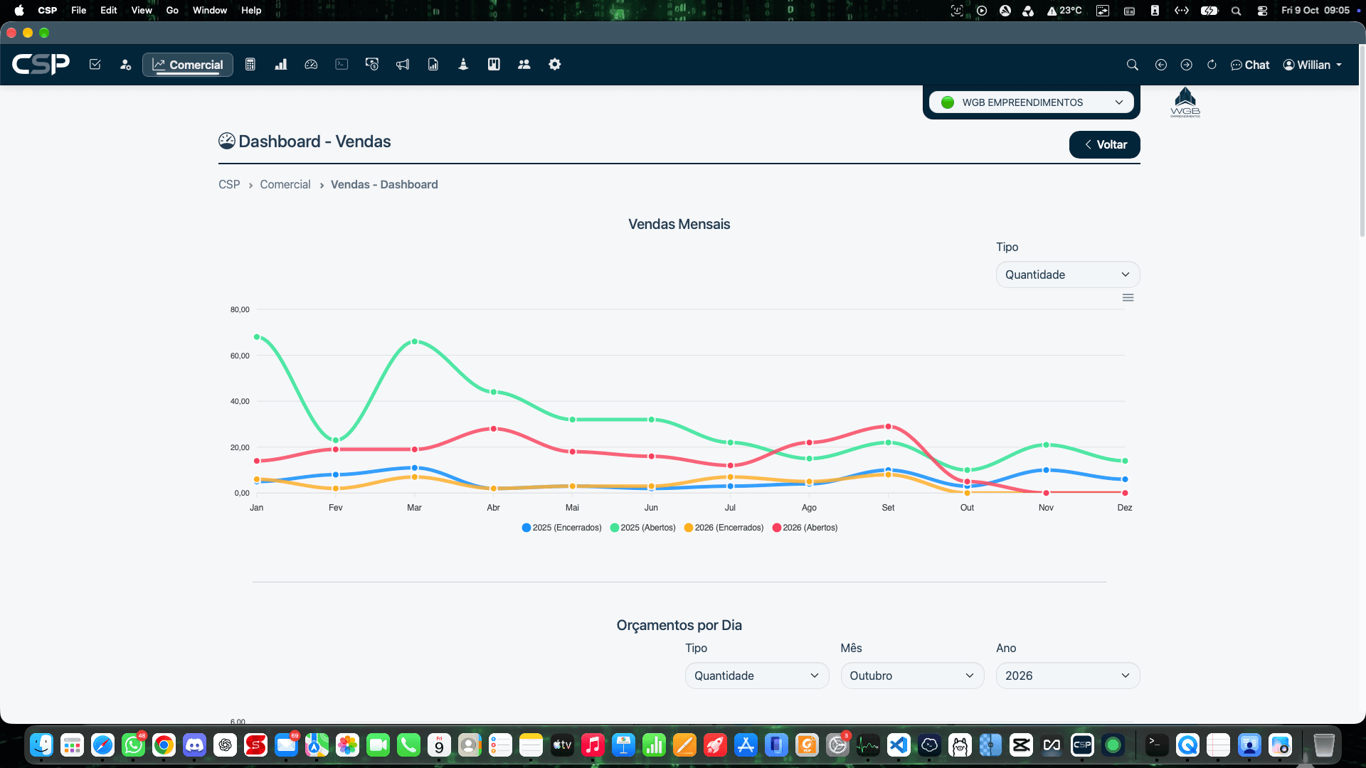Reload the page with refresh icon
The width and height of the screenshot is (1366, 768).
(1212, 65)
